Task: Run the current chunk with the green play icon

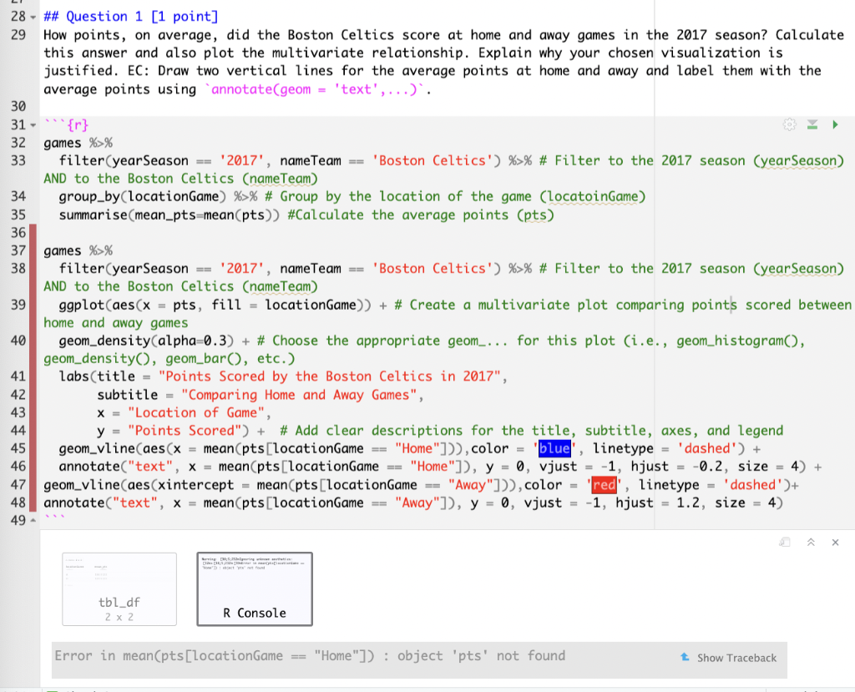Action: click(x=835, y=124)
